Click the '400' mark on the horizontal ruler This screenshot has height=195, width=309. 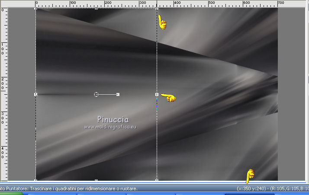[177, 3]
